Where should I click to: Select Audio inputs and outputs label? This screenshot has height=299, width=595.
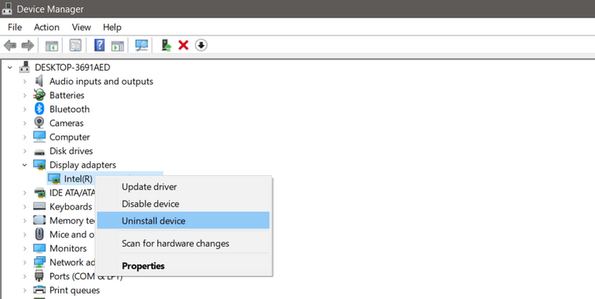pyautogui.click(x=102, y=81)
